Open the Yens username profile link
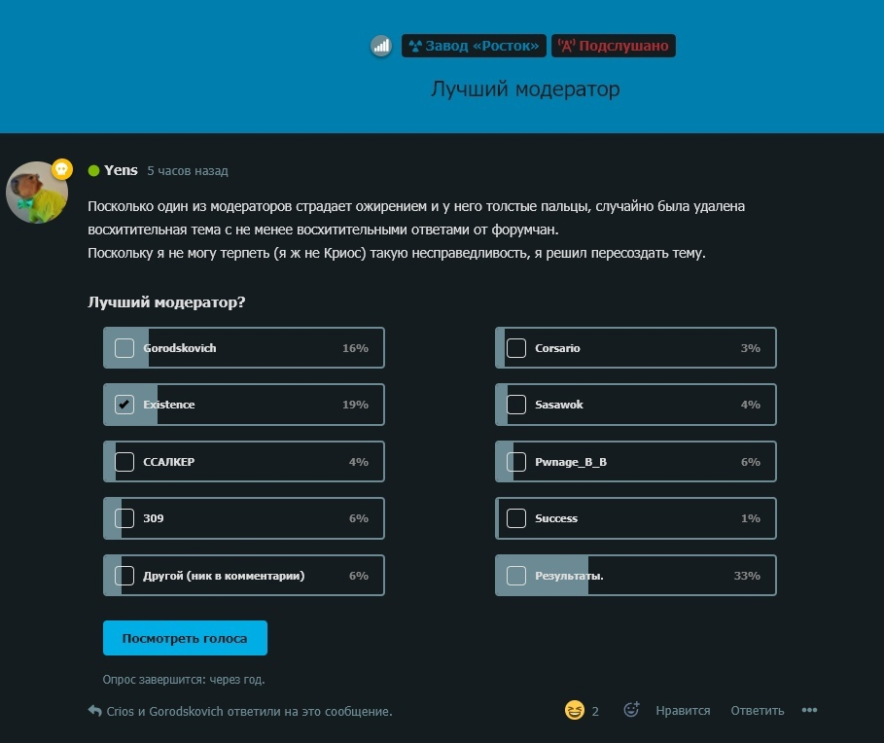Image resolution: width=884 pixels, height=743 pixels. coord(121,170)
